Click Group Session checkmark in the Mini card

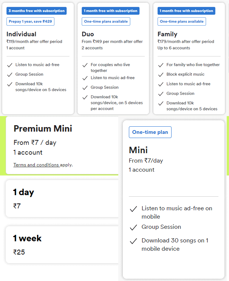[x=133, y=227]
